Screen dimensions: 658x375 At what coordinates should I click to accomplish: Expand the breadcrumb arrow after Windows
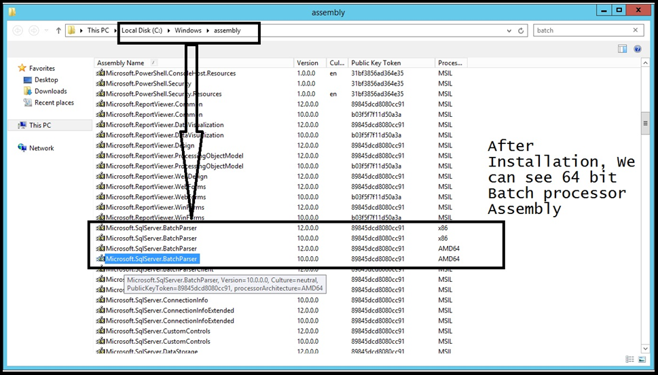(208, 31)
